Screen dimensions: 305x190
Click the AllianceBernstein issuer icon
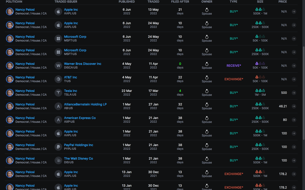coord(58,106)
